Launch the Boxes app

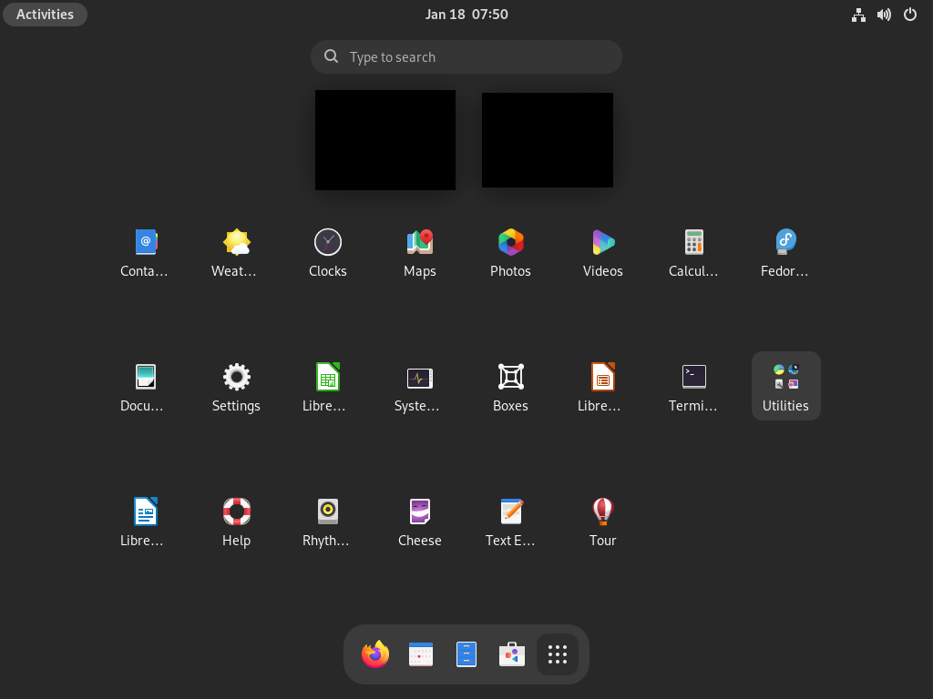click(510, 386)
